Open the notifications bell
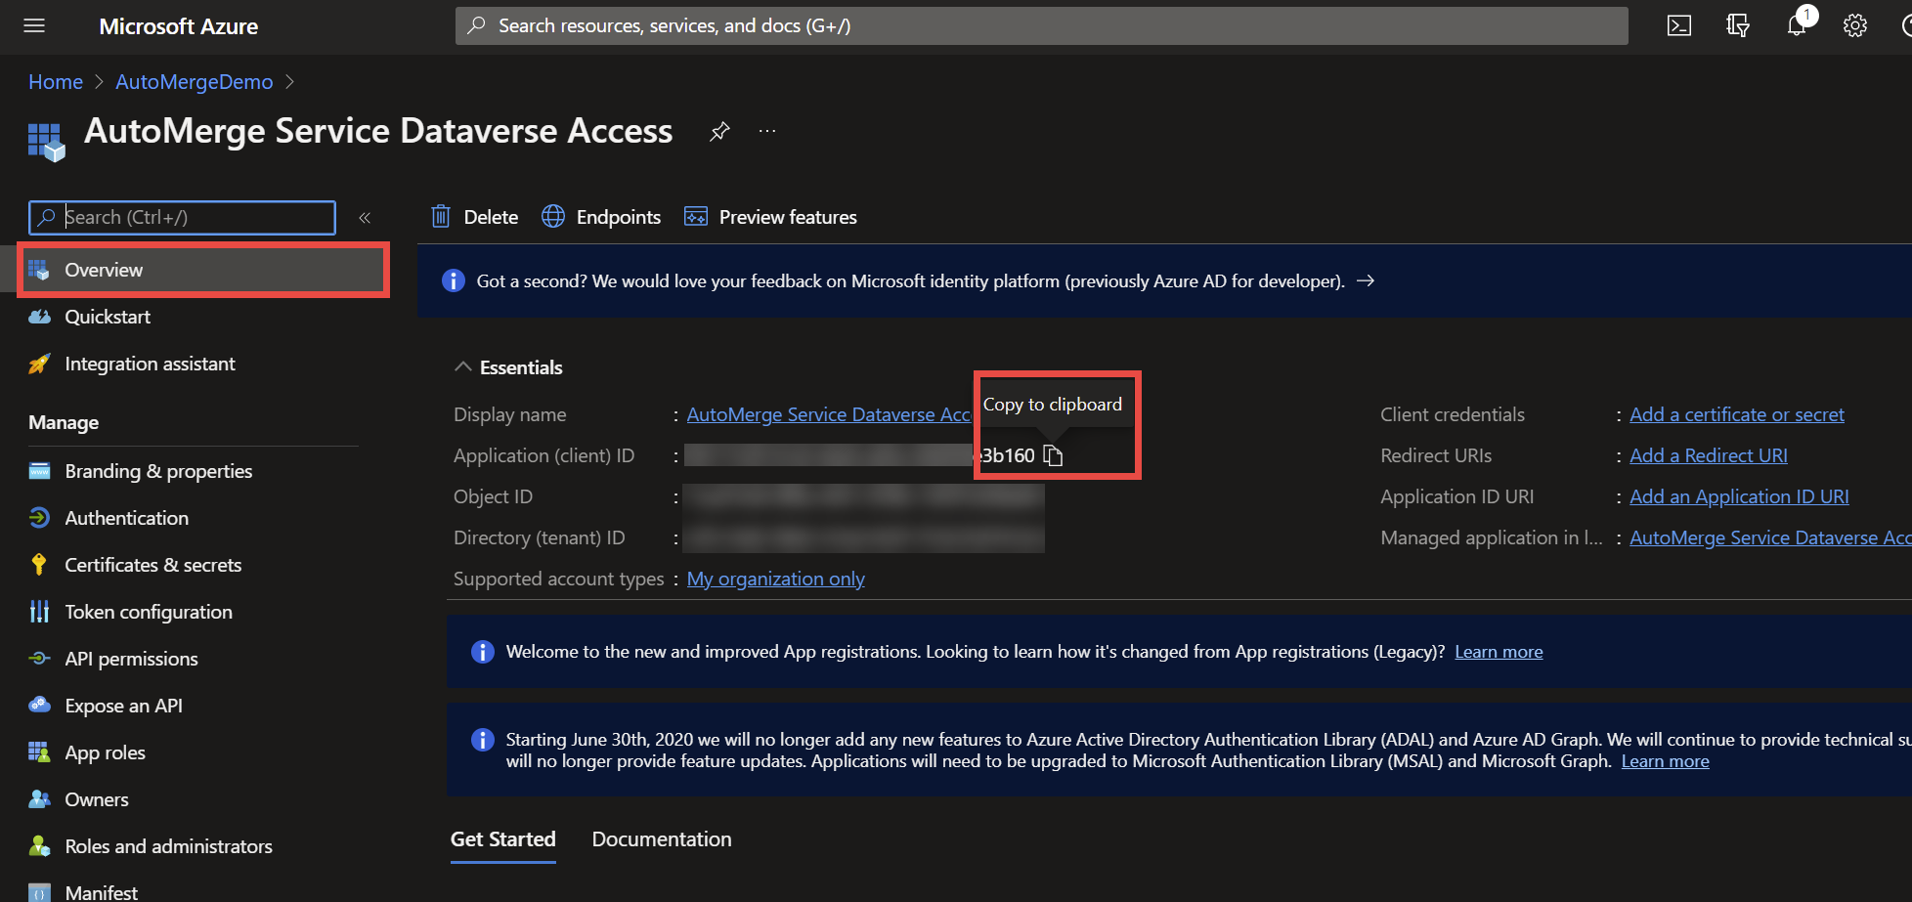The height and width of the screenshot is (902, 1912). [x=1797, y=26]
